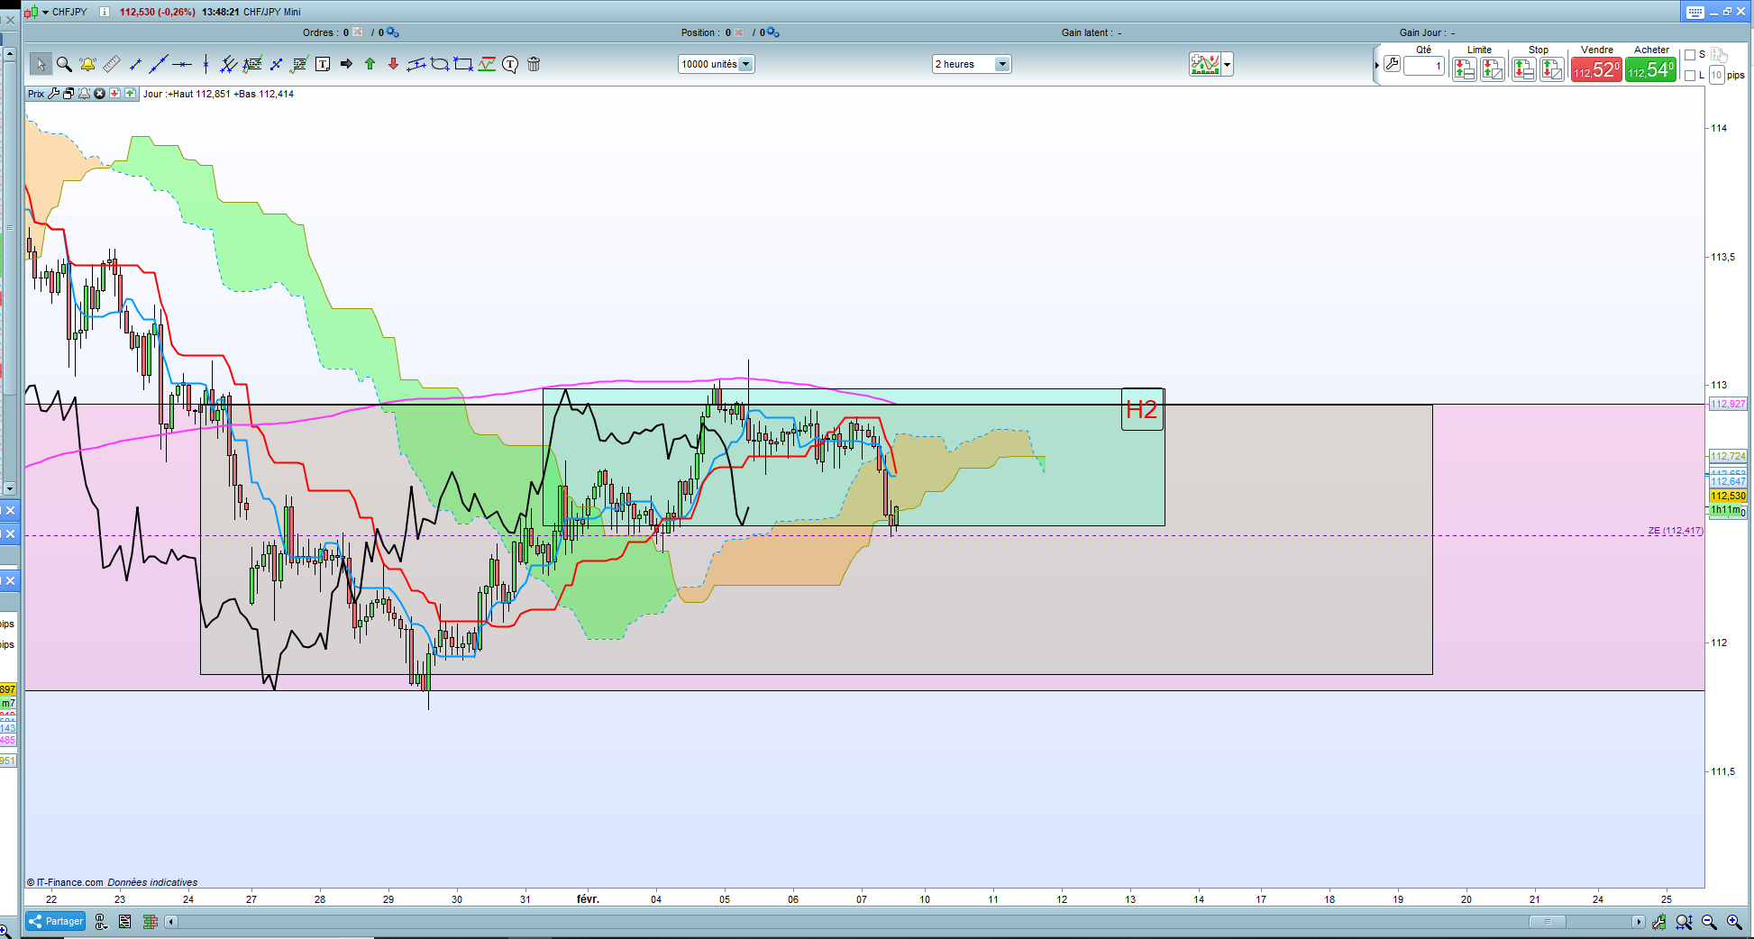The width and height of the screenshot is (1754, 939).
Task: Click the 112,927 price label on axis
Action: 1728,404
